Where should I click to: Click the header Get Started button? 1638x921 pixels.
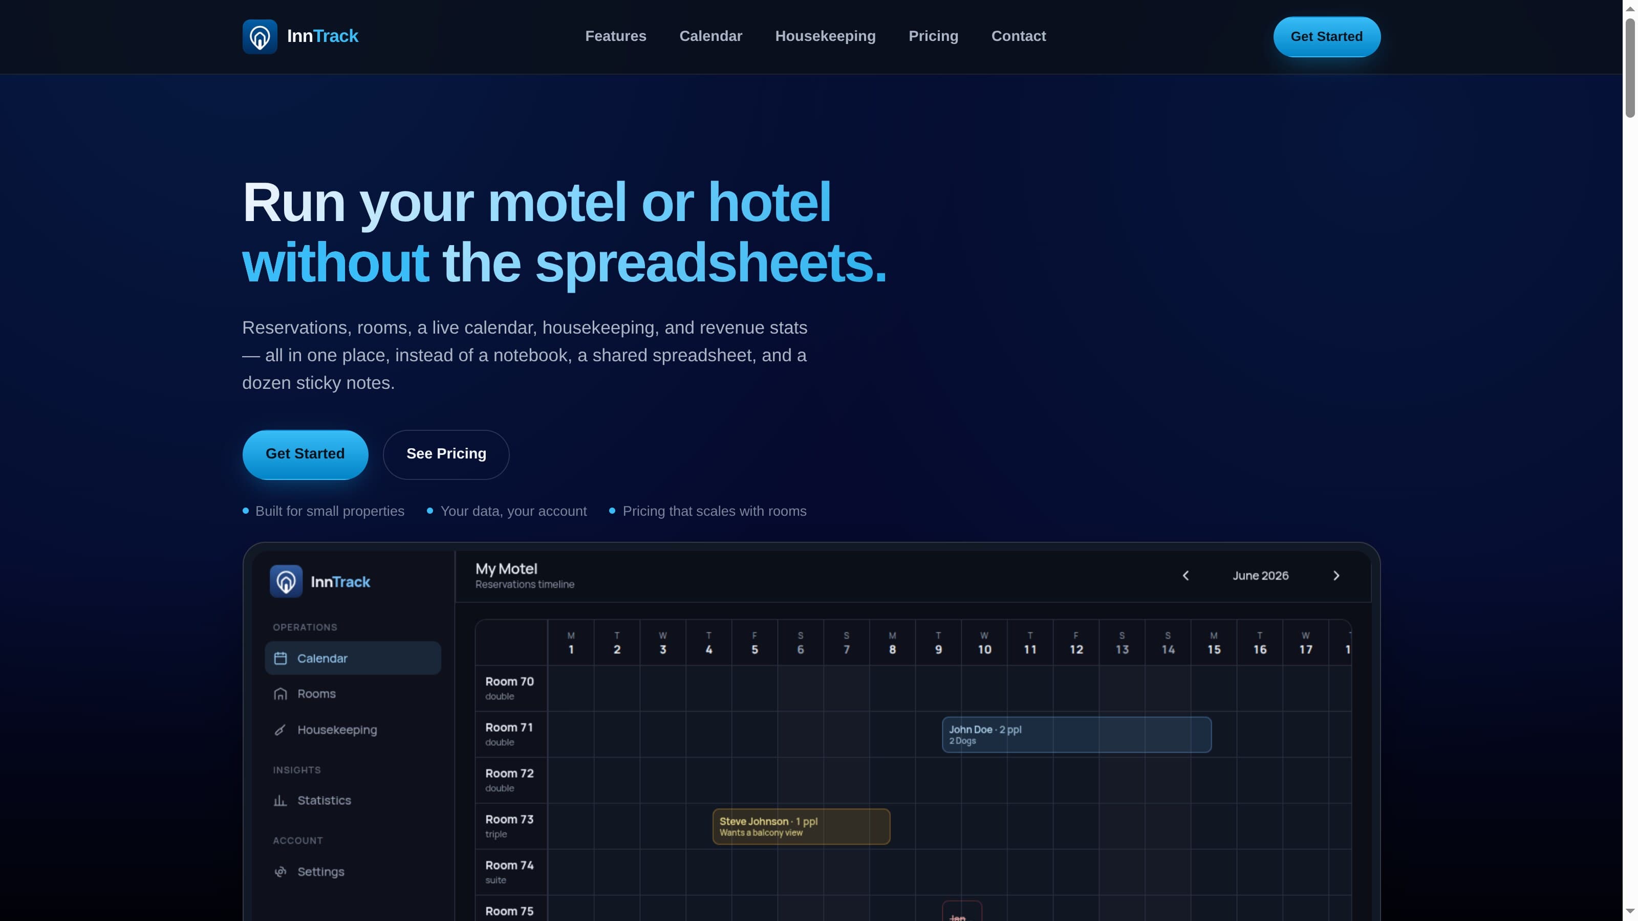click(1326, 37)
